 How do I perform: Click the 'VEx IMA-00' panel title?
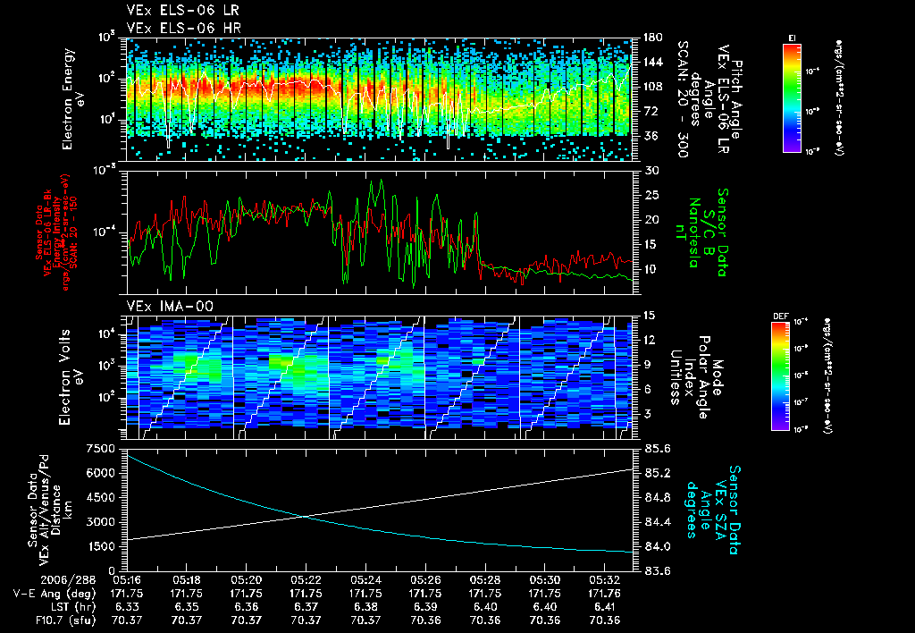coord(170,307)
